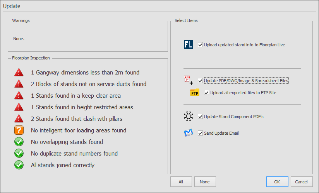
Task: Toggle Upload all exported files to FTP Site
Action: (206, 93)
